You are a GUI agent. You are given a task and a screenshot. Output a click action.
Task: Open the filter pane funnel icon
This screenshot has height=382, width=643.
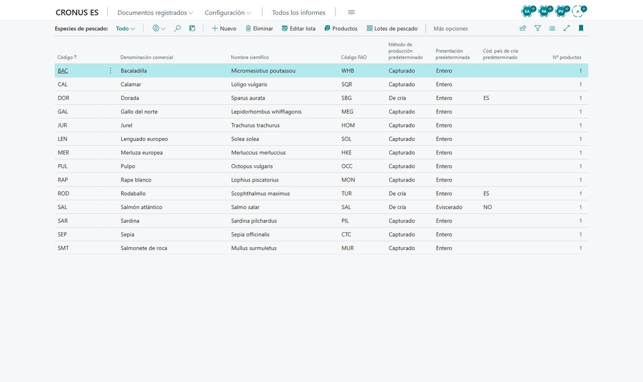click(537, 28)
